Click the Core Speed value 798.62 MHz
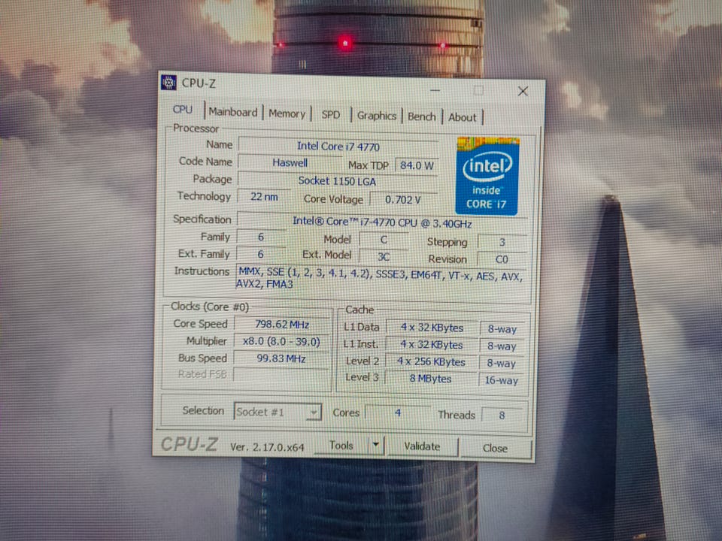722x541 pixels. click(x=282, y=325)
